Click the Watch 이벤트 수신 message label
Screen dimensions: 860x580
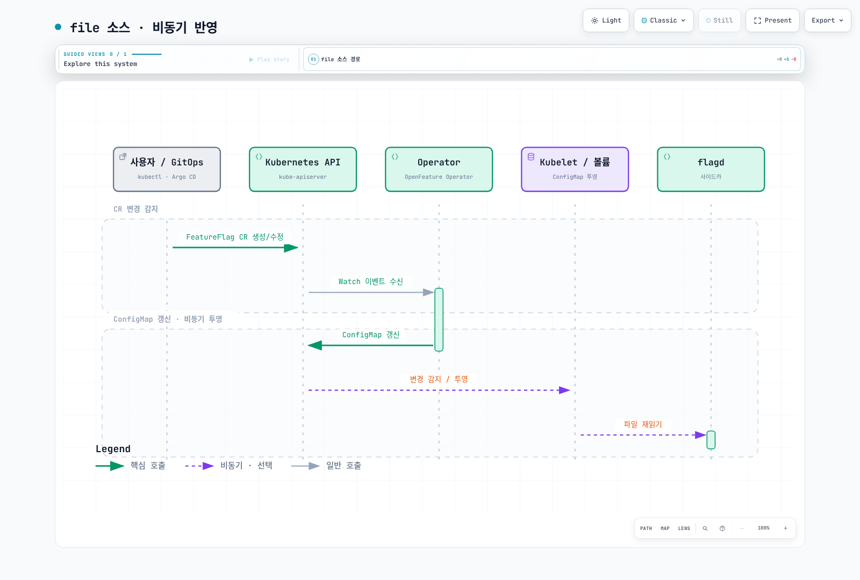[x=371, y=281]
